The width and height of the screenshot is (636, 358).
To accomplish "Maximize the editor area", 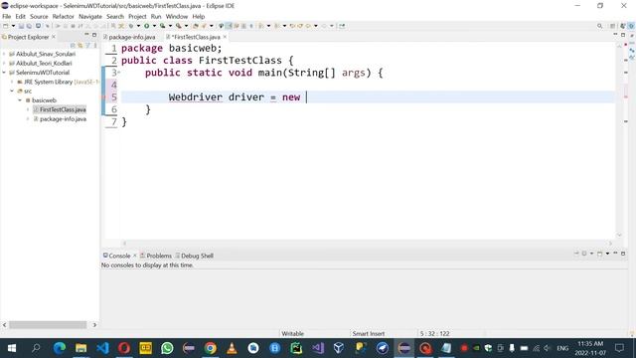I will [623, 35].
